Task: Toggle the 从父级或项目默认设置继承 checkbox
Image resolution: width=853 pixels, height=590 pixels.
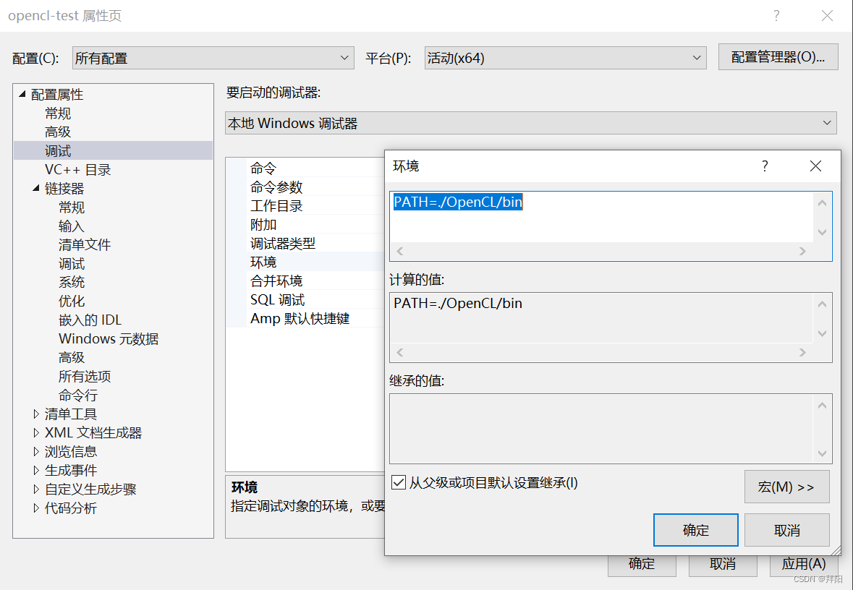Action: [399, 482]
